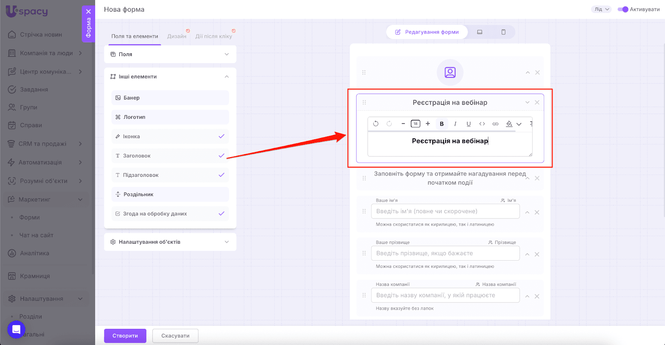Toggle the Заголовок element checkmark
This screenshot has width=665, height=345.
click(x=222, y=156)
